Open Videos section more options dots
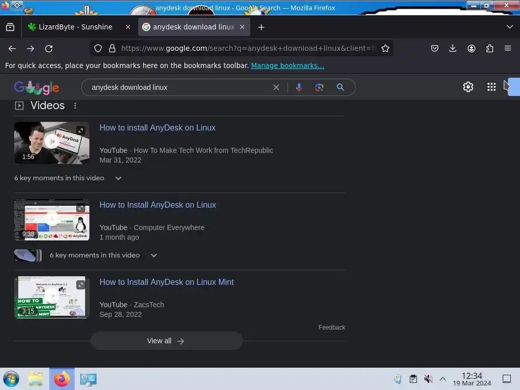The image size is (520, 390). click(x=75, y=106)
